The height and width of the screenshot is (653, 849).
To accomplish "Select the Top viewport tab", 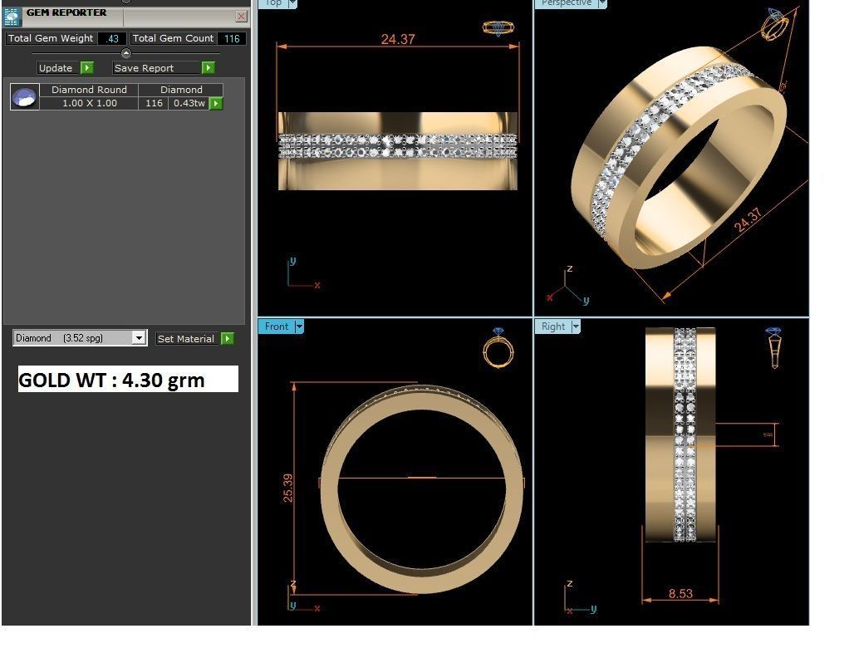I will (273, 3).
